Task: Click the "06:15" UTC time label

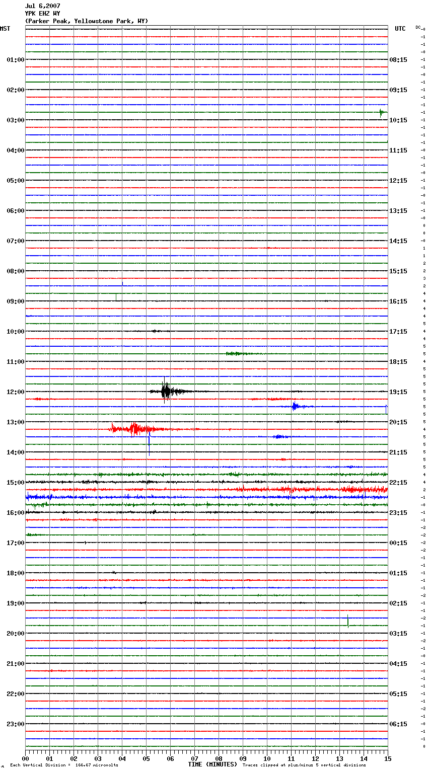Action: point(398,724)
